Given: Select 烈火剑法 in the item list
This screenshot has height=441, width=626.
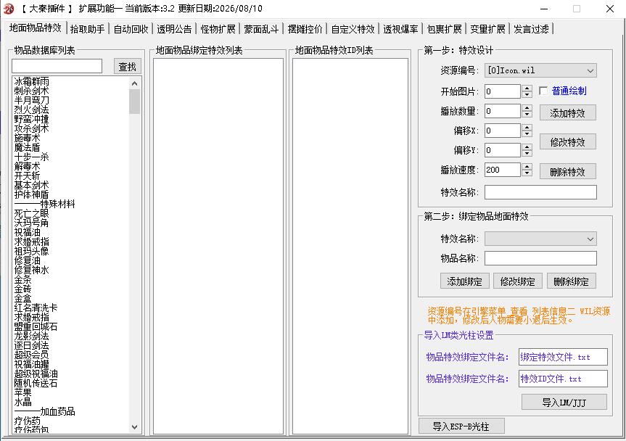Looking at the screenshot, I should [31, 110].
